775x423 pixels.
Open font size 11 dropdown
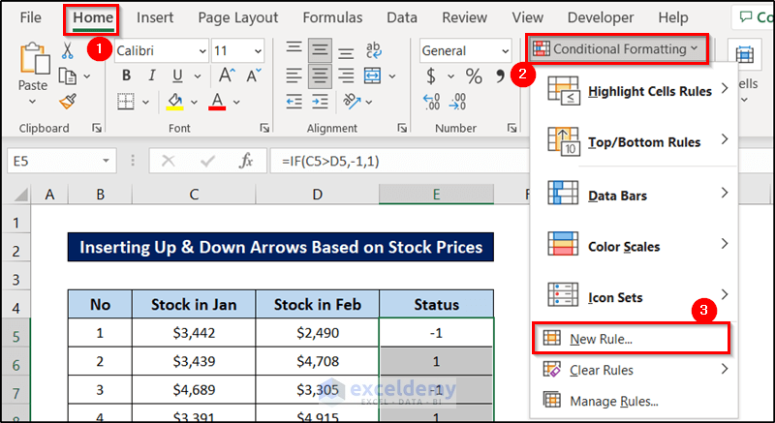click(258, 51)
